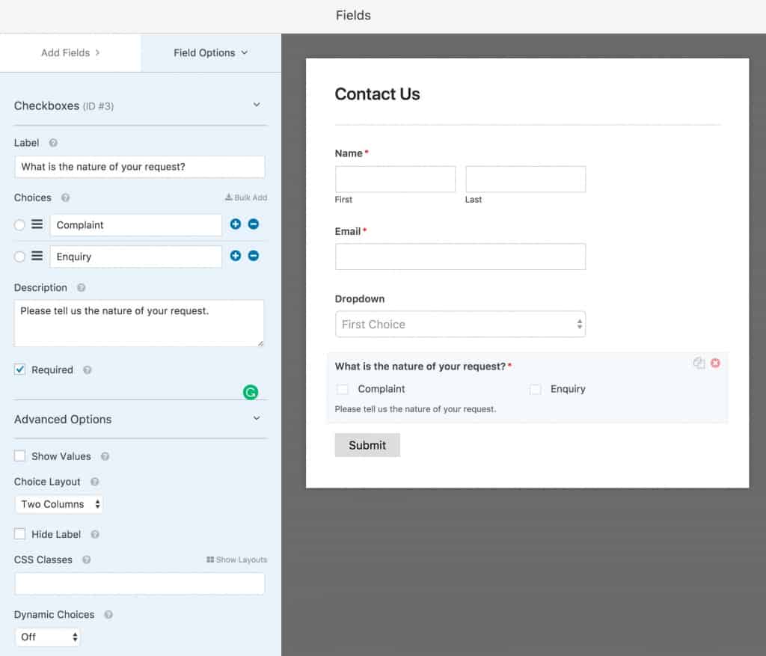766x656 pixels.
Task: Select the Name field label in the preview
Action: [349, 153]
